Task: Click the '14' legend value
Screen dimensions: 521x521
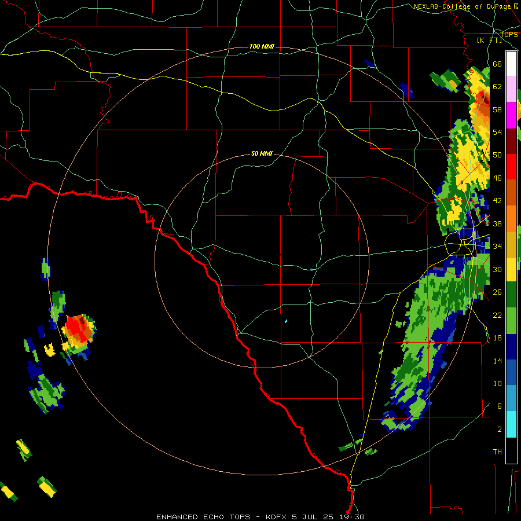Action: (x=497, y=361)
